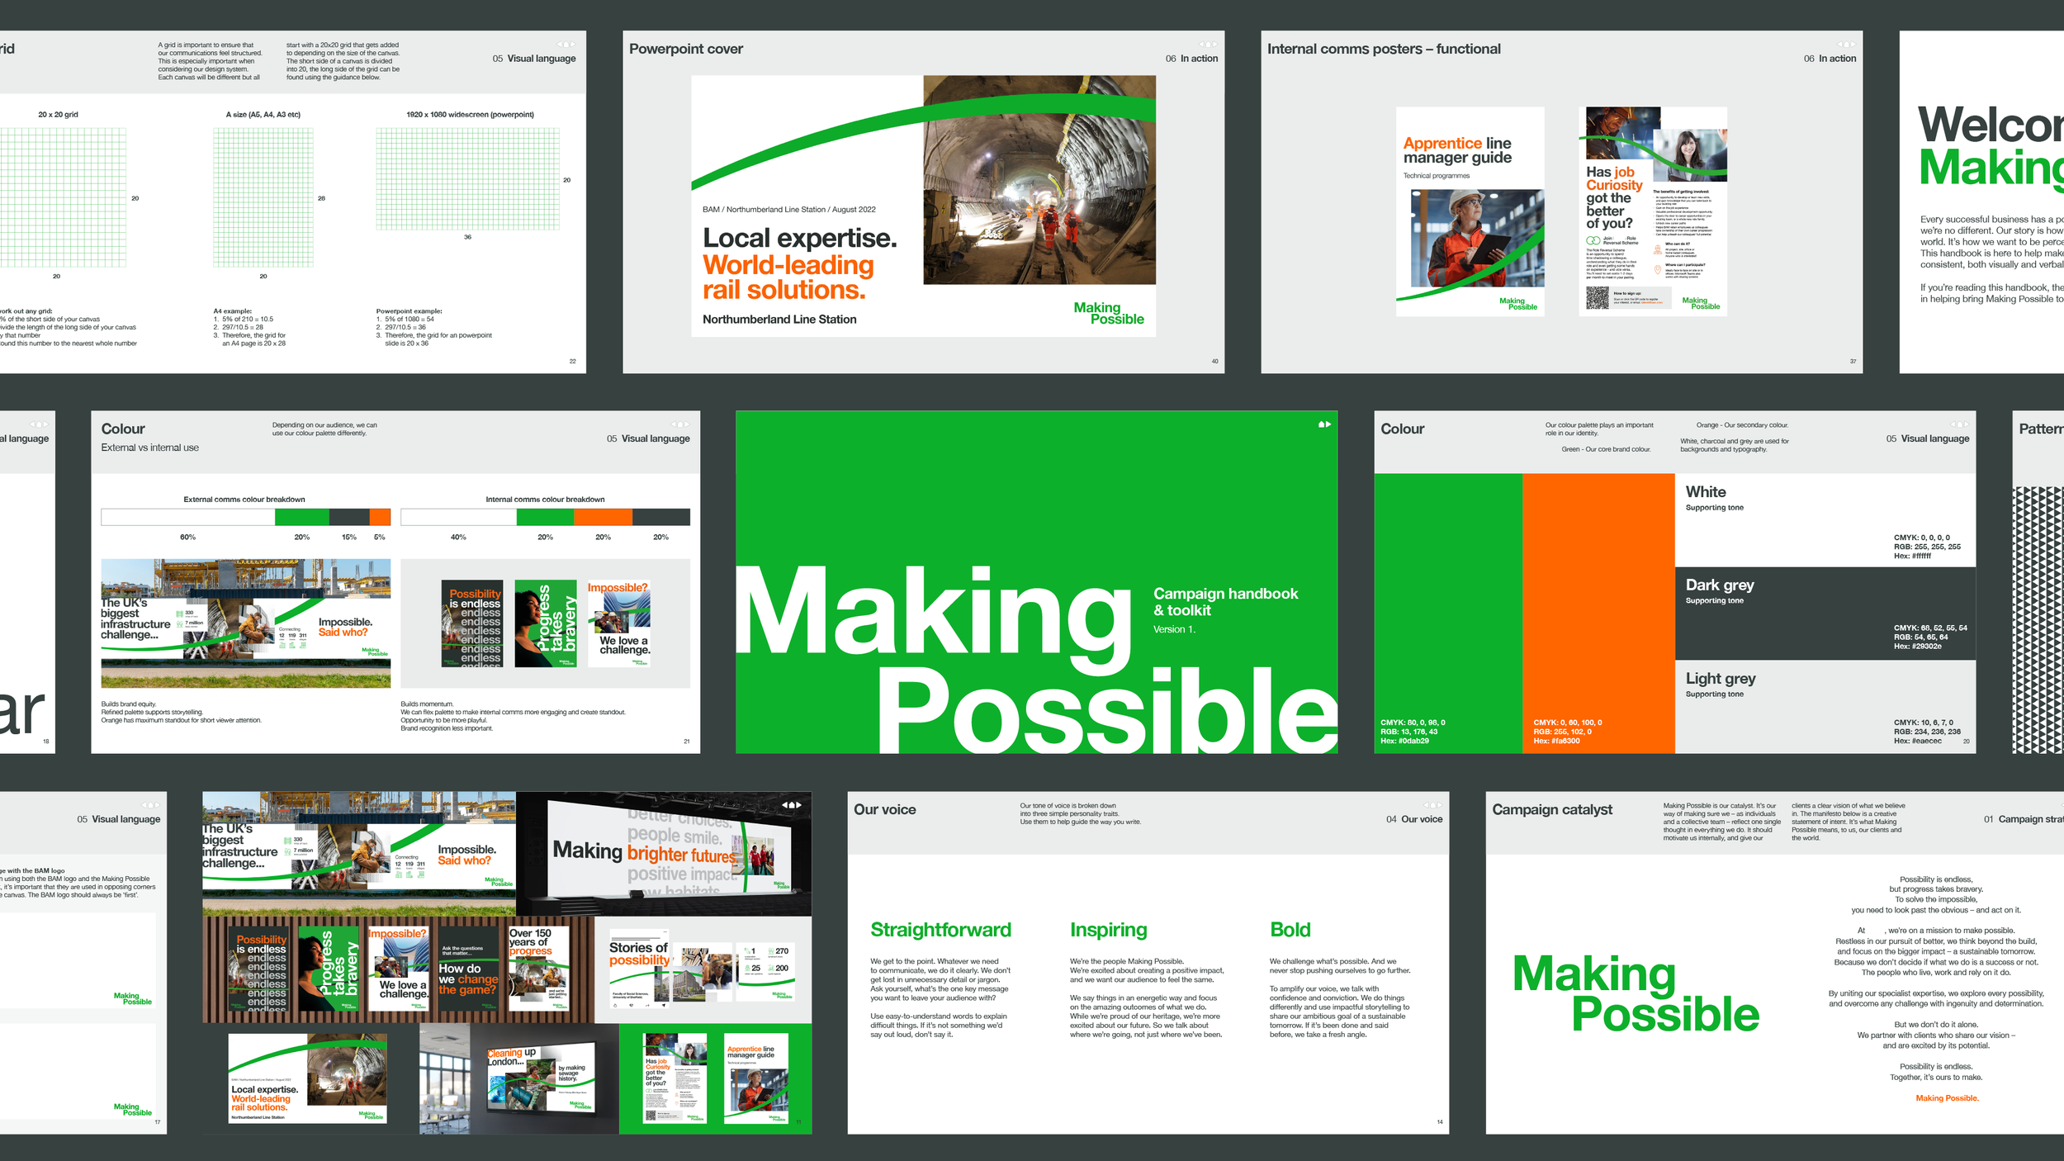The image size is (2064, 1161).
Task: Click 1920 x 1080 widescreen grid diagram
Action: pos(467,178)
